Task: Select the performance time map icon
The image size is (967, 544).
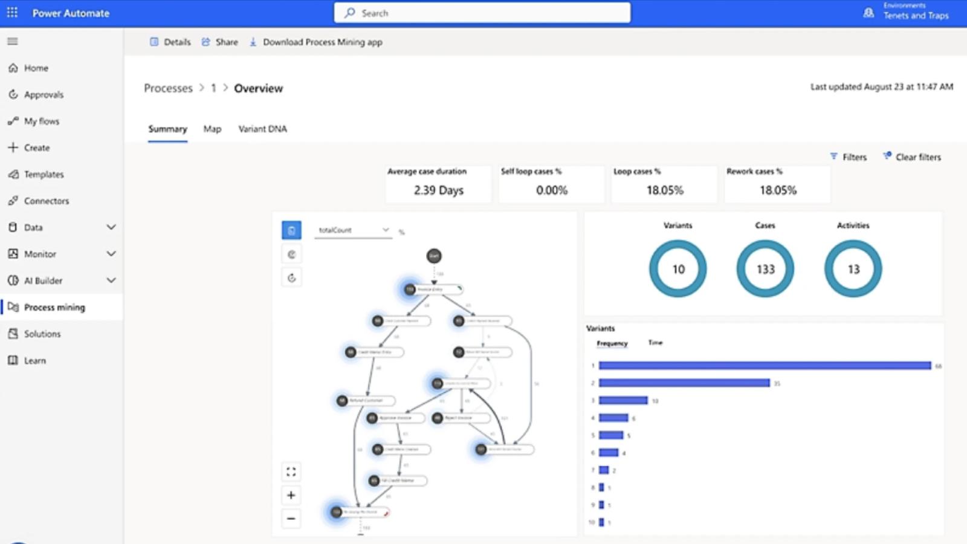Action: click(x=291, y=254)
